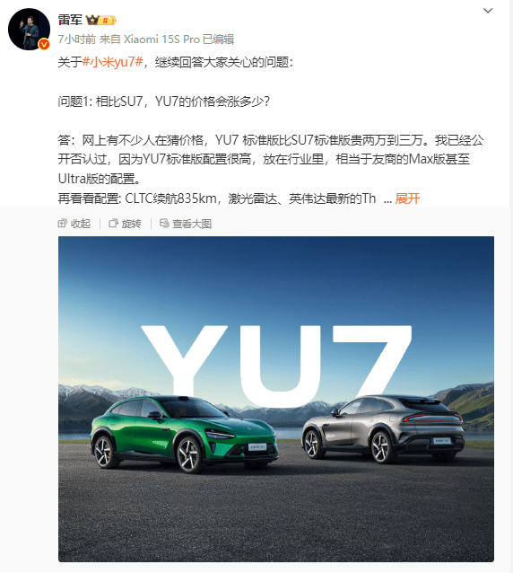The width and height of the screenshot is (513, 573).
Task: Click the large YU7 lettering in image
Action: click(276, 366)
